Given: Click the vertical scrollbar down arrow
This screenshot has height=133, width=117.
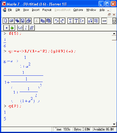Looking at the screenshot, I should [114, 124].
